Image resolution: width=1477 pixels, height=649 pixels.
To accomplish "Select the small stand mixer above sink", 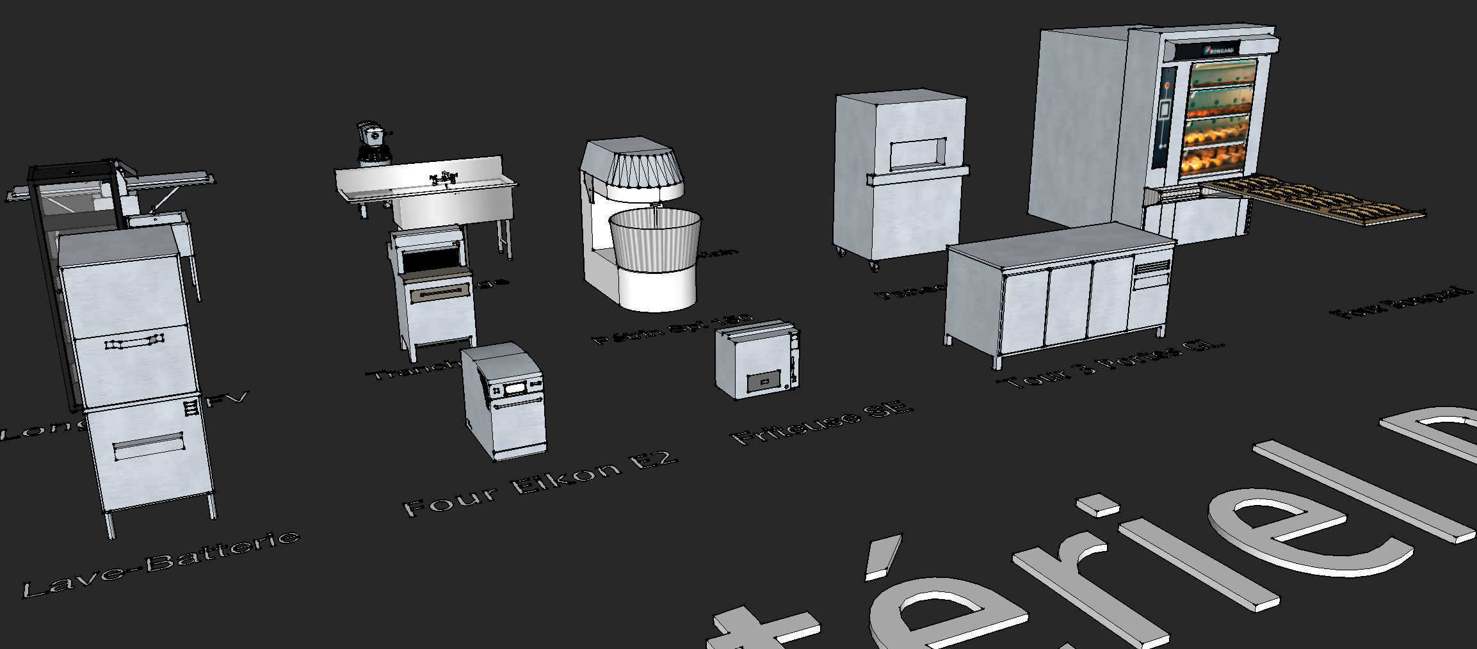I will 371,144.
